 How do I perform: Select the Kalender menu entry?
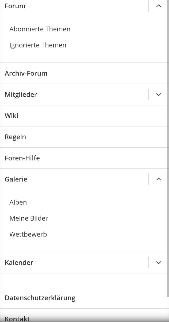(19, 262)
